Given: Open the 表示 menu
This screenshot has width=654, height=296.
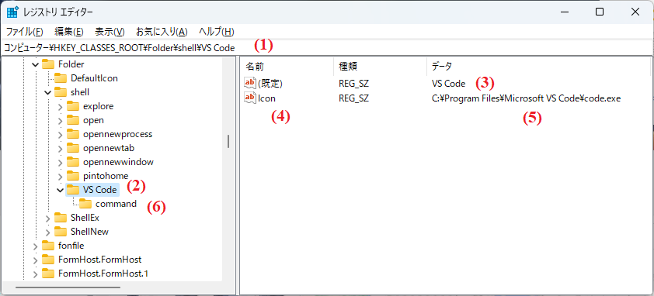Looking at the screenshot, I should pos(110,32).
